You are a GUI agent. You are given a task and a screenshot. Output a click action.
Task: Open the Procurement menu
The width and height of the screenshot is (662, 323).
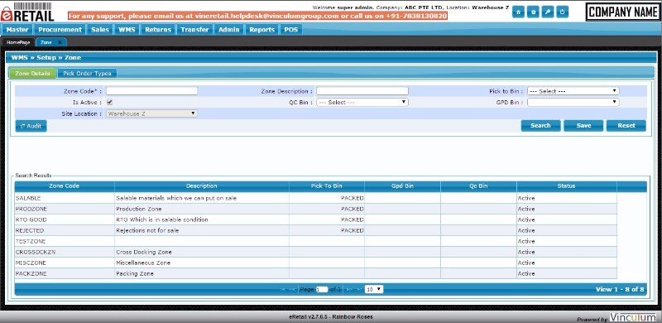(x=60, y=30)
